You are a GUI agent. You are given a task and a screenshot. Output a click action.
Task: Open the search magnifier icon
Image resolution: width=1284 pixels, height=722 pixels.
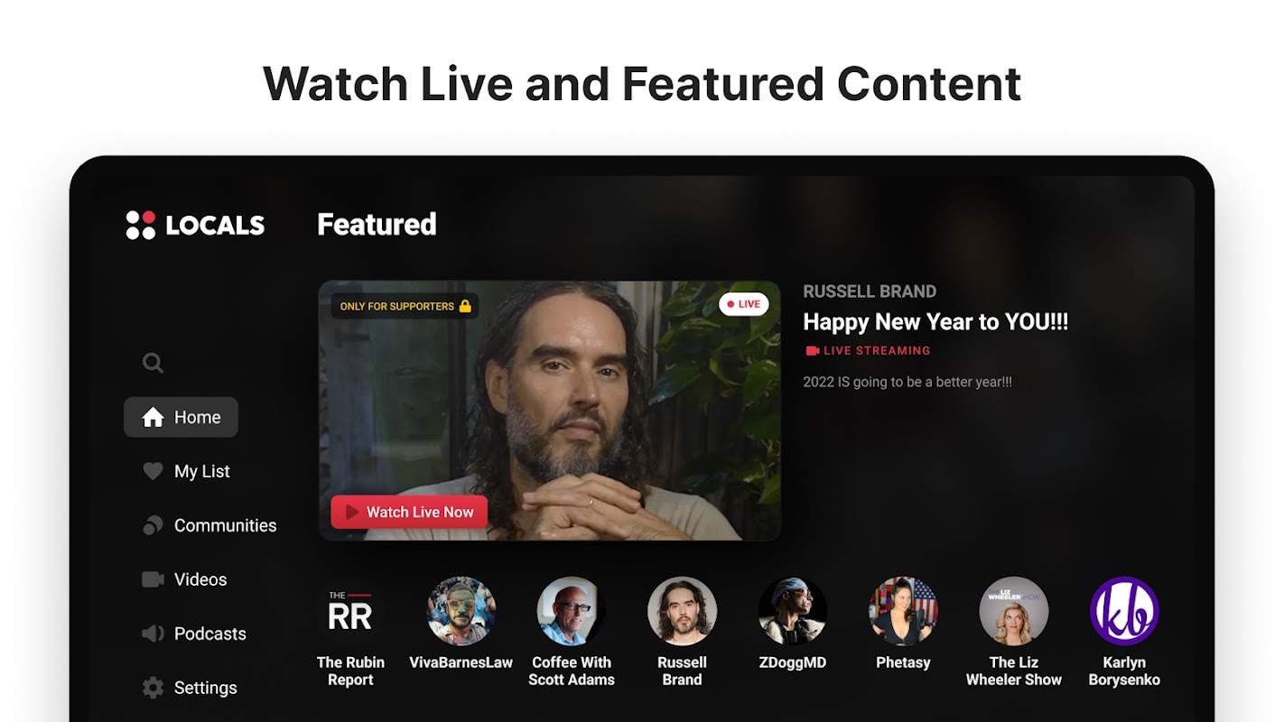click(153, 363)
